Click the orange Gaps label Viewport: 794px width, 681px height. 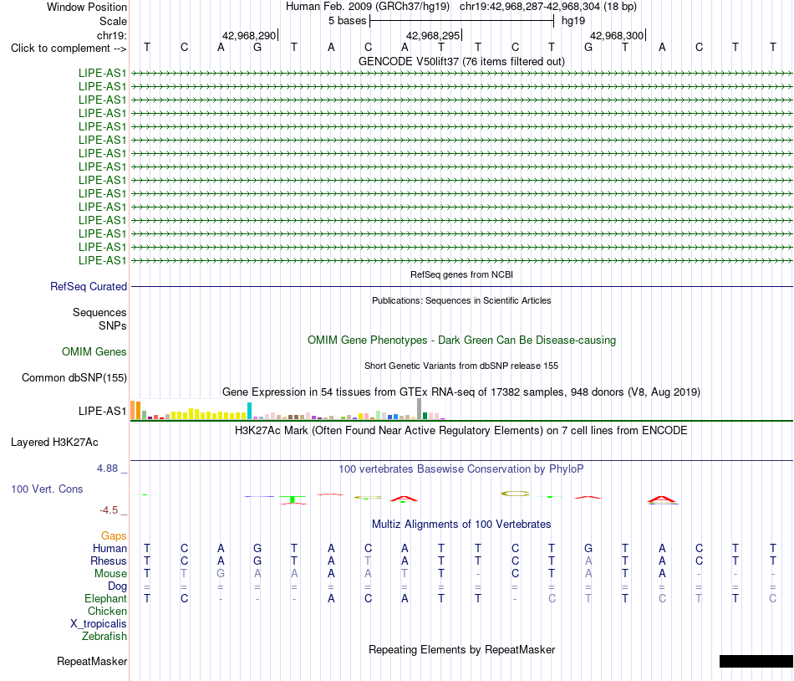(x=114, y=535)
